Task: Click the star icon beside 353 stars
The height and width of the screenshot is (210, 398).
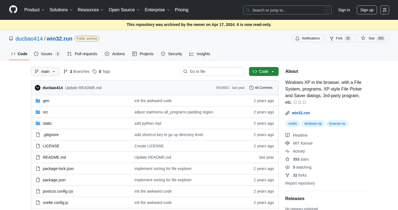Action: tap(287, 159)
